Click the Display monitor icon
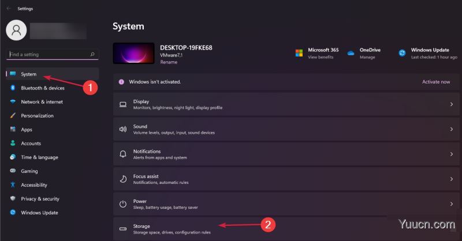This screenshot has height=241, width=462. (x=123, y=104)
